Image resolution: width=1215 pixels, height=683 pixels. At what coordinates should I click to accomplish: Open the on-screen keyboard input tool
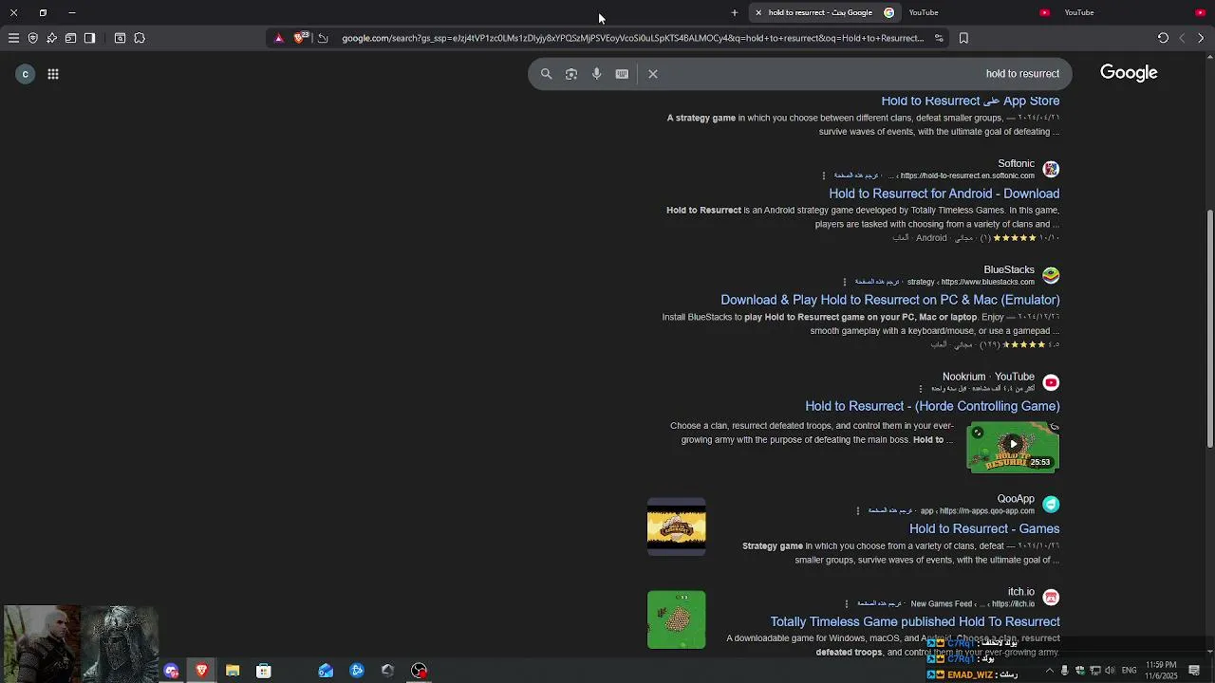622,74
